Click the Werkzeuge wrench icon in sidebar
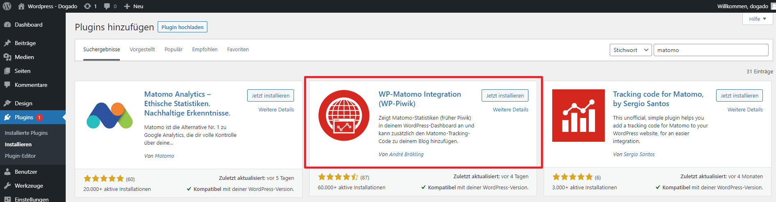Viewport: 776px width, 202px height. (7, 186)
